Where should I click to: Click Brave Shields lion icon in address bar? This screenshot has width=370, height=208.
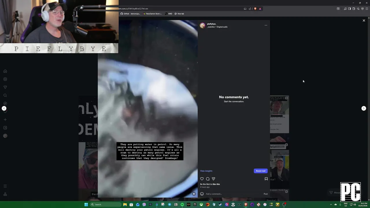point(255,9)
